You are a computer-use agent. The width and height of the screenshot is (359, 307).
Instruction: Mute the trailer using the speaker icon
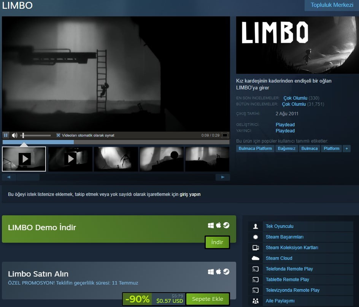[14, 135]
